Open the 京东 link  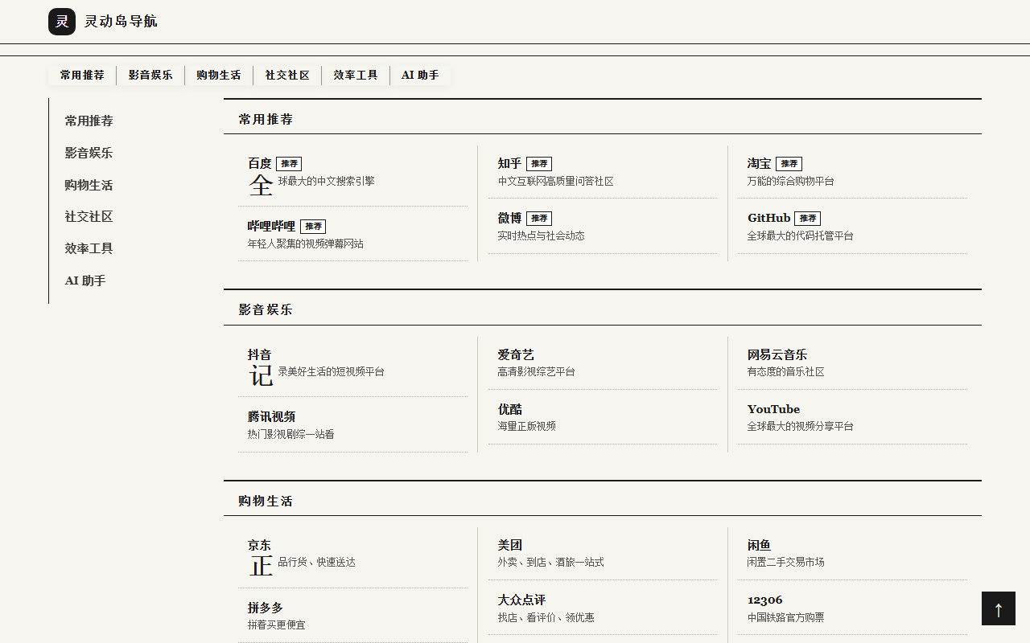click(x=260, y=545)
